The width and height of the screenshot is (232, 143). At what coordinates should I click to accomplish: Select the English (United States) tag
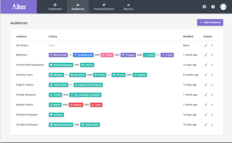[88, 85]
